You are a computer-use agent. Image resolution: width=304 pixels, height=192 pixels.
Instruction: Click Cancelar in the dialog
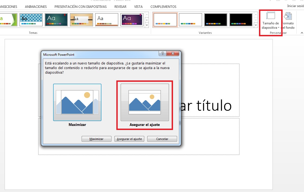(x=162, y=139)
